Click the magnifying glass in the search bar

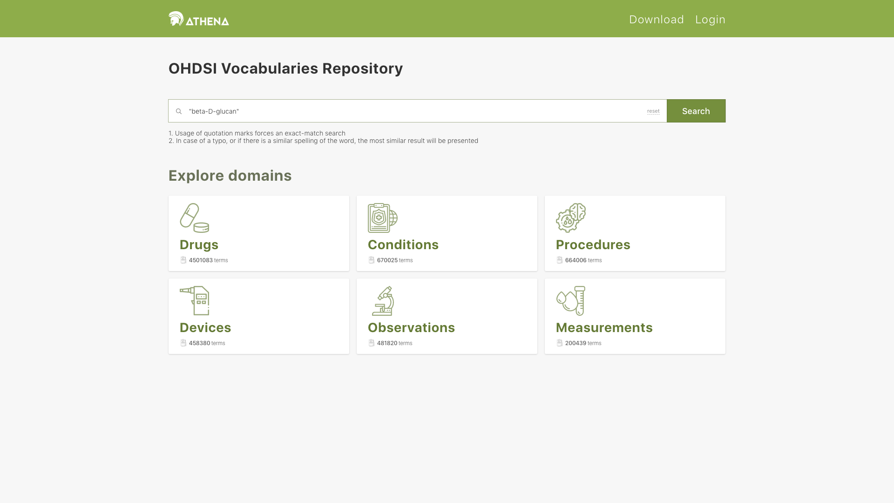179,111
